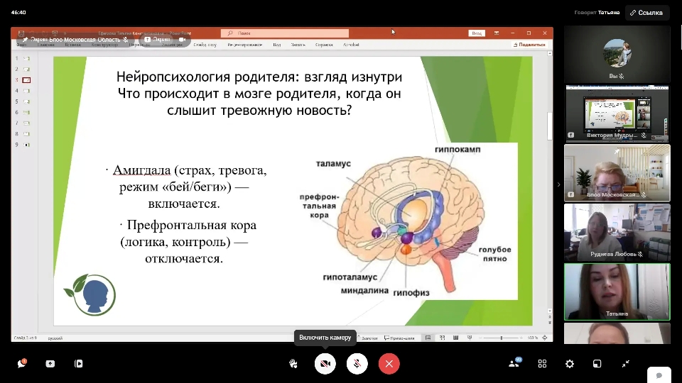Leave the call with red button
682x383 pixels.
coord(389,363)
